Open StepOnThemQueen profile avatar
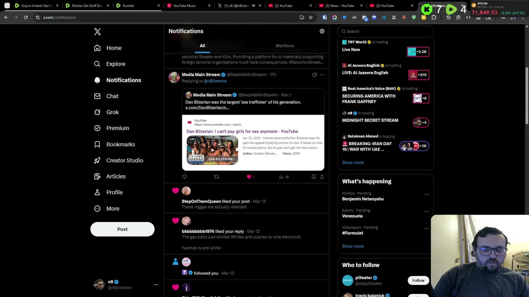529x297 pixels. (x=186, y=191)
